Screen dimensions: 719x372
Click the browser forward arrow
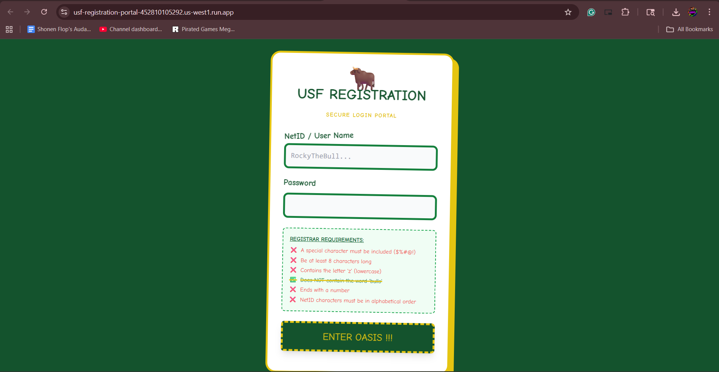click(27, 12)
